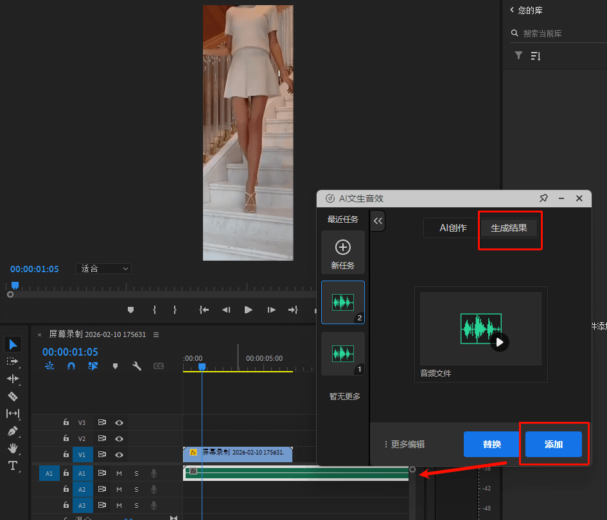
Task: Switch to the 生成结果 tab
Action: point(509,228)
